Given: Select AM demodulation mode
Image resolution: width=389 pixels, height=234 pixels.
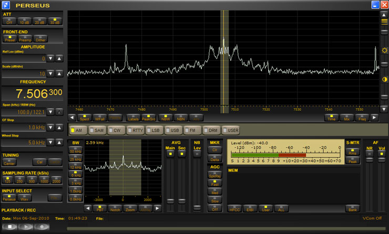Looking at the screenshot, I should click(78, 130).
